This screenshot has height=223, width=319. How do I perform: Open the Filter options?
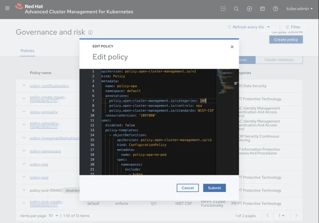[293, 27]
